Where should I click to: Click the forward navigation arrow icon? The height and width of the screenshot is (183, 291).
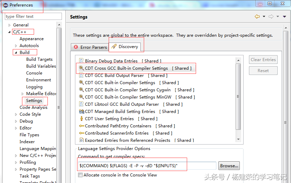tap(271, 16)
